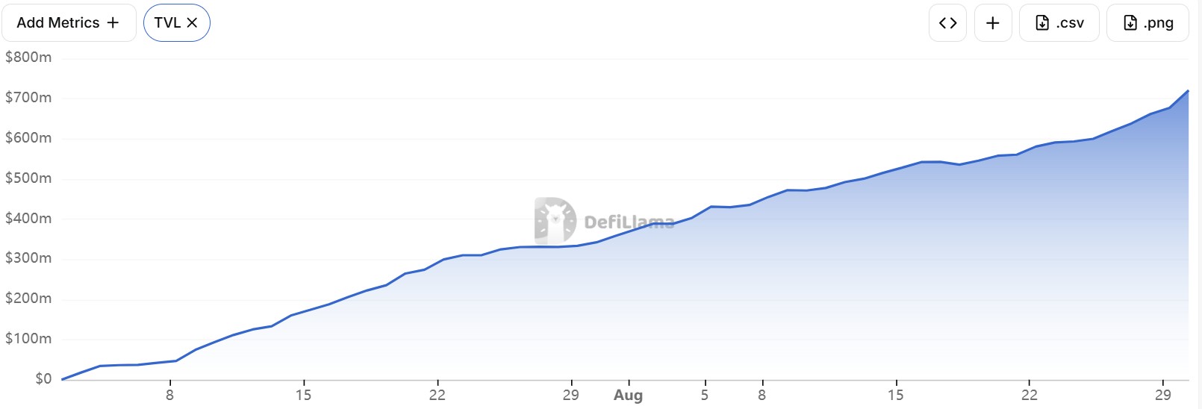Viewport: 1202px width, 409px height.
Task: Click the $800m y-axis label
Action: pos(28,57)
